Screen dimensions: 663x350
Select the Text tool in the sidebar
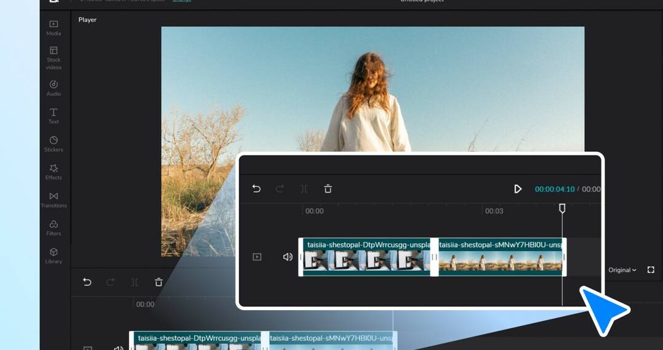(x=54, y=116)
